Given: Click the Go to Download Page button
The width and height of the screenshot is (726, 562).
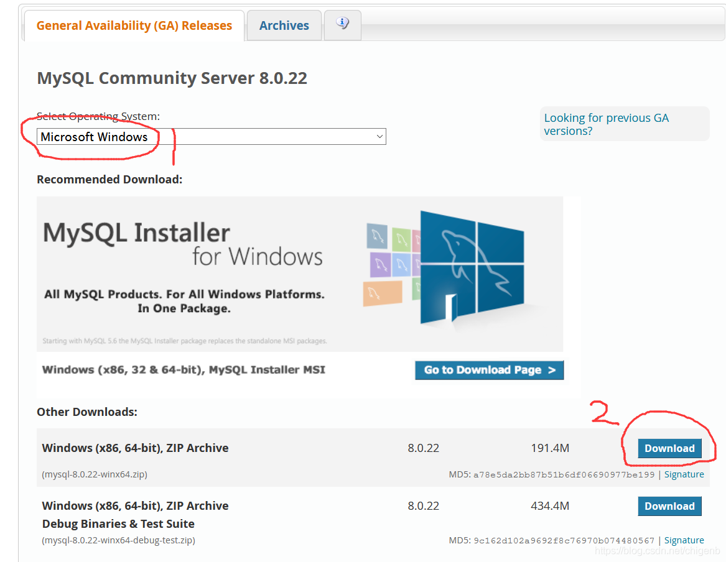Looking at the screenshot, I should 489,370.
